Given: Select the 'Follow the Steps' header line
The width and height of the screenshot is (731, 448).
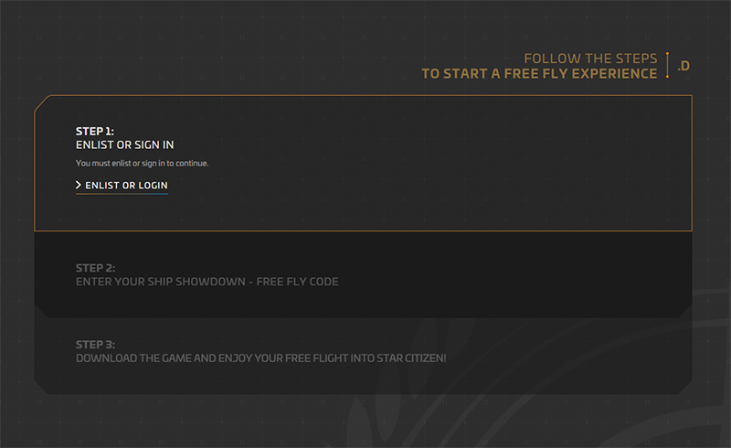Looking at the screenshot, I should (x=590, y=59).
